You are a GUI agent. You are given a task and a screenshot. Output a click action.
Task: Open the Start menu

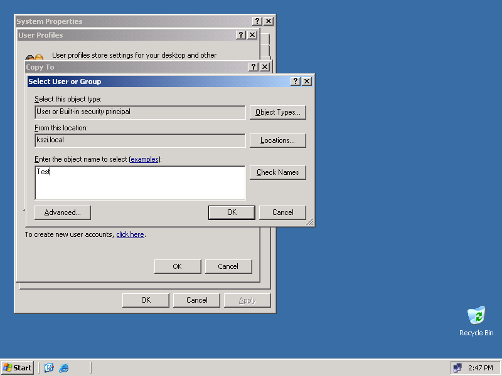[18, 368]
